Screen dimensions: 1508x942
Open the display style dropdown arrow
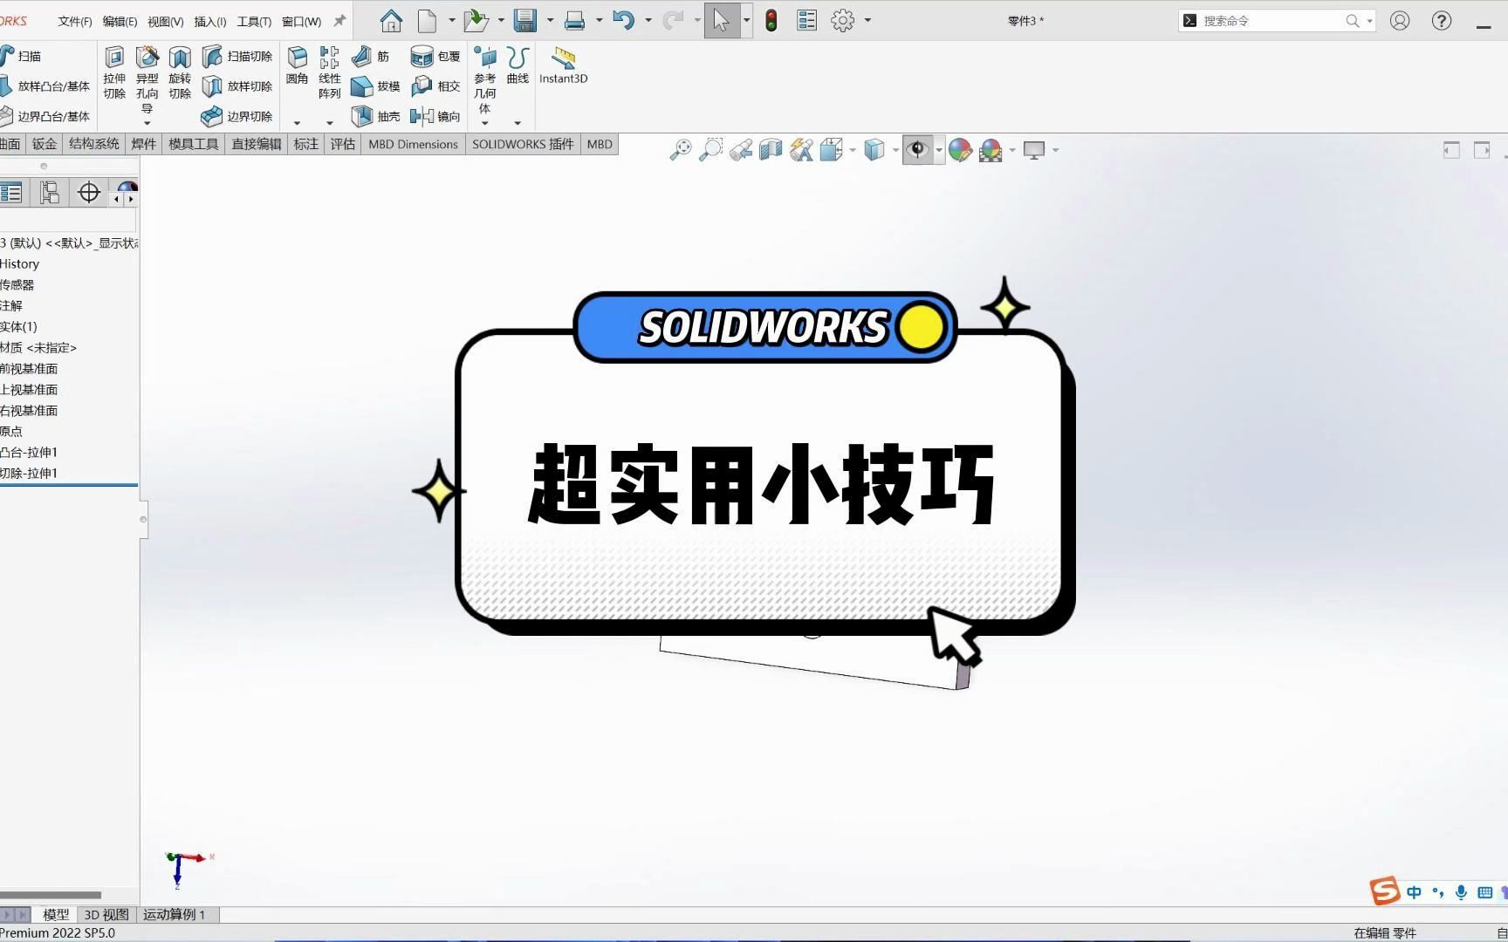pos(895,150)
